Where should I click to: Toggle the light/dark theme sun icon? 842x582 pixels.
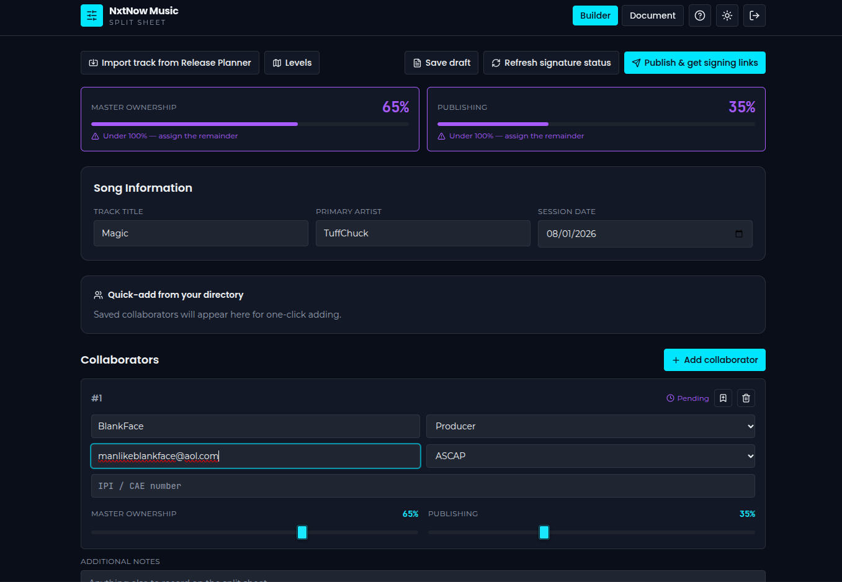[x=727, y=16]
